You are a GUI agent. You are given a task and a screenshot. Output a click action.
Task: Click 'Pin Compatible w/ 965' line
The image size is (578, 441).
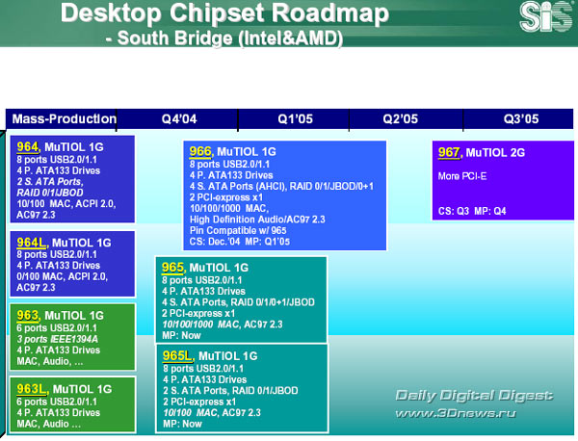click(x=238, y=231)
